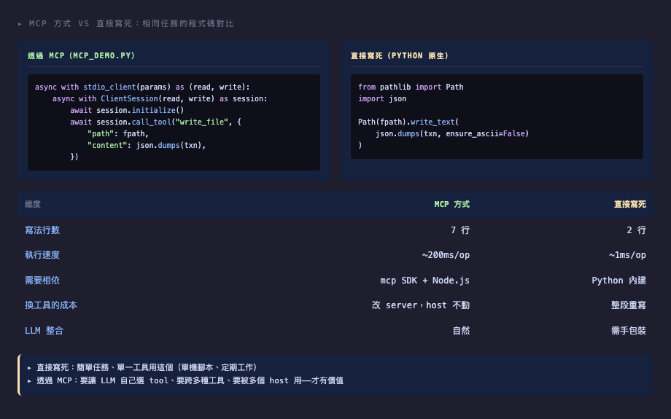Click the '換工具的成本' row label
Viewport: 671px width, 419px height.
tap(51, 305)
